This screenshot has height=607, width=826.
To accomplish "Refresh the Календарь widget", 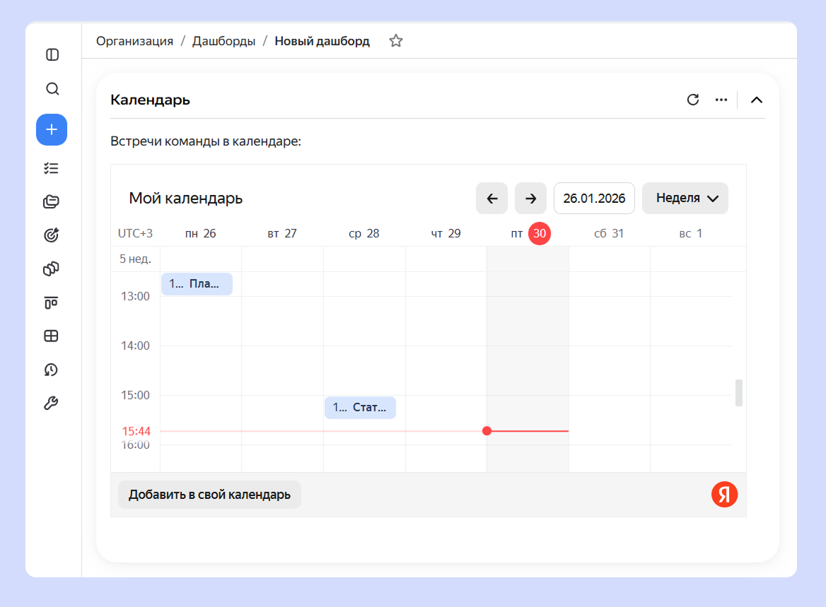I will point(693,100).
